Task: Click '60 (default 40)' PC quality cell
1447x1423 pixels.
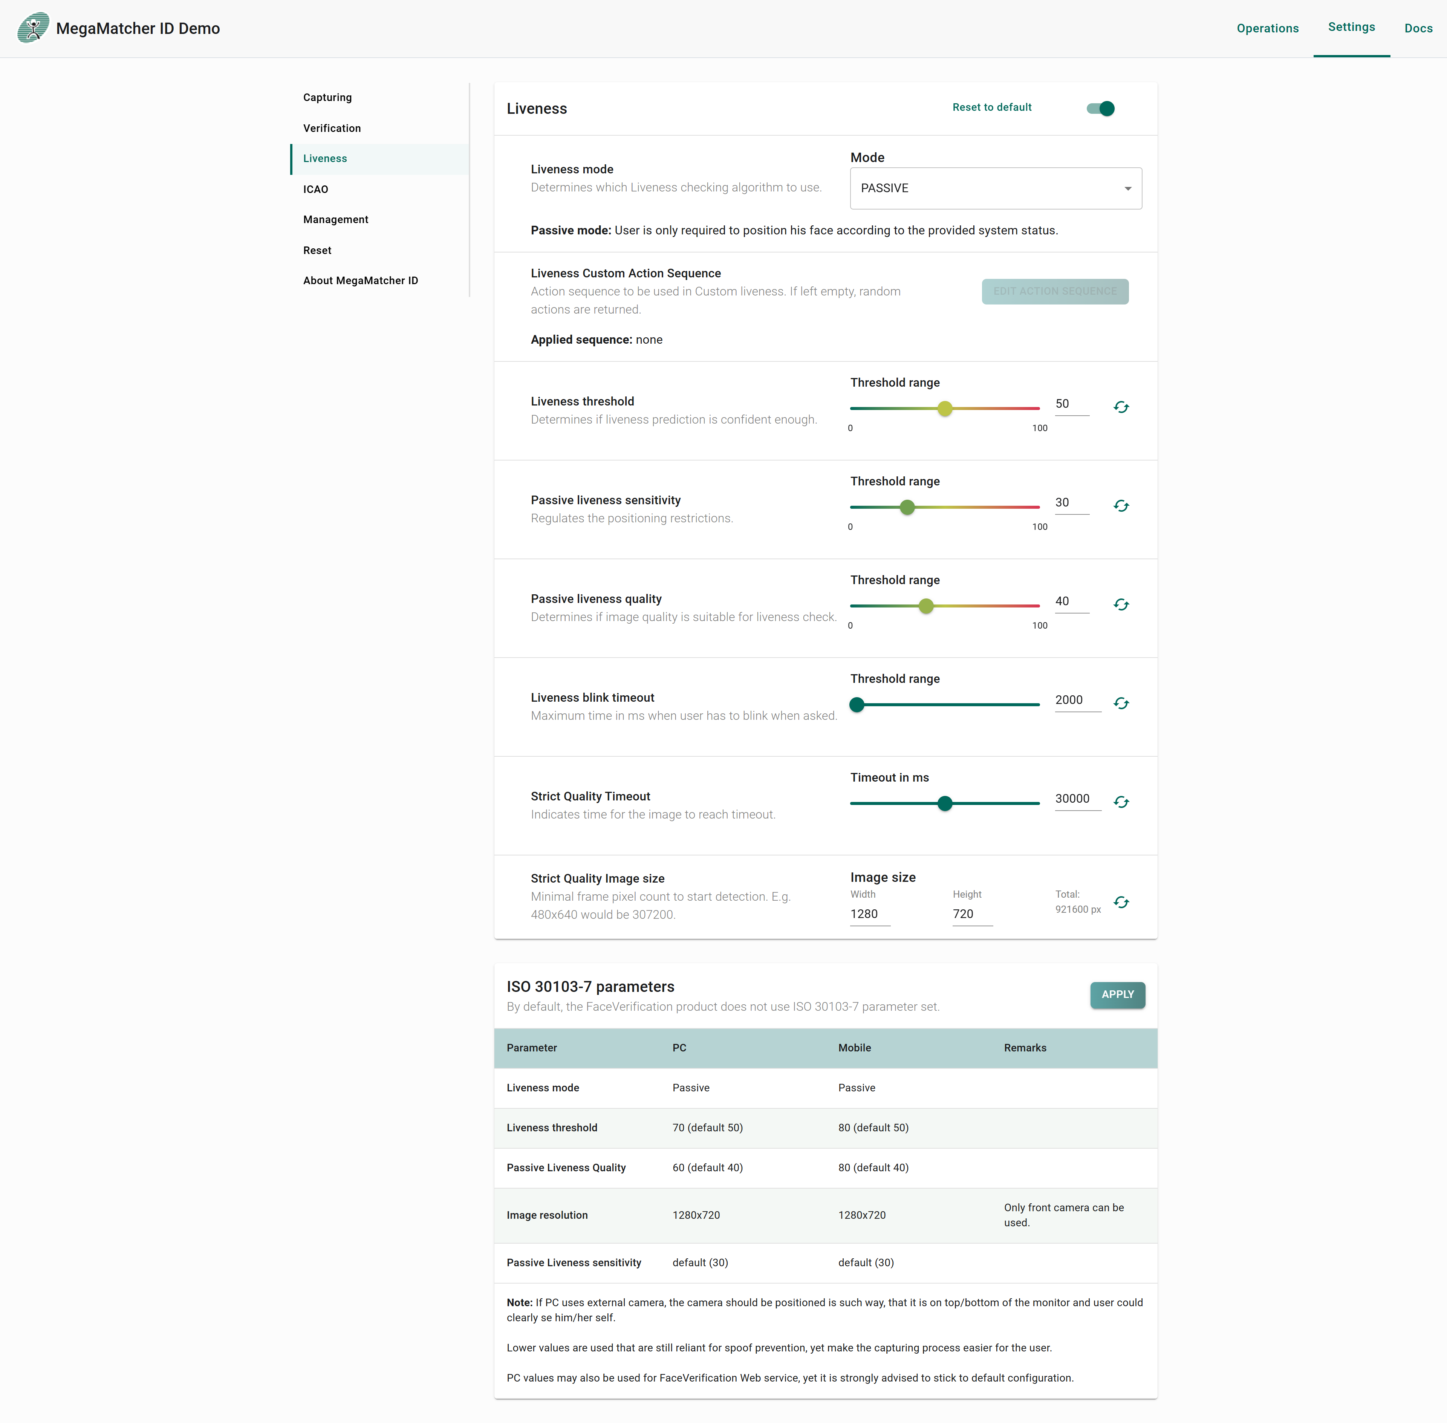Action: [707, 1167]
